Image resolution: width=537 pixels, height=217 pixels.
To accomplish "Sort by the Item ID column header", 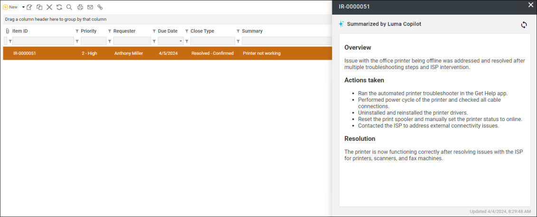I will click(20, 31).
